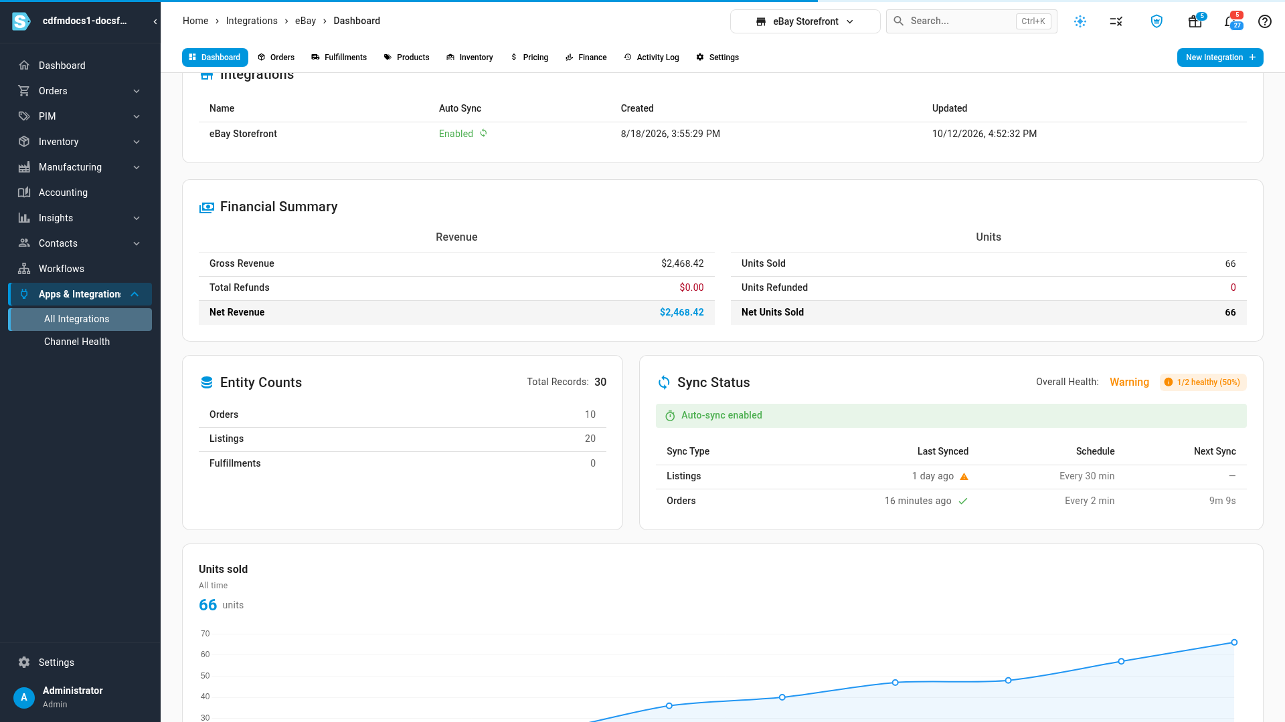
Task: Open Channel Health in the sidebar
Action: tap(80, 342)
